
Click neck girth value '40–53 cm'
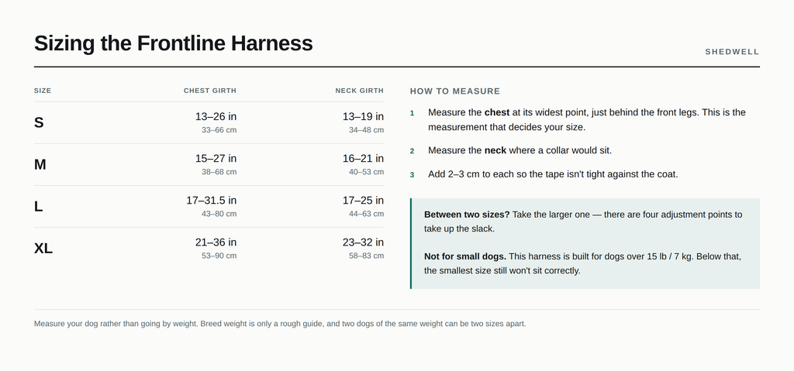366,172
